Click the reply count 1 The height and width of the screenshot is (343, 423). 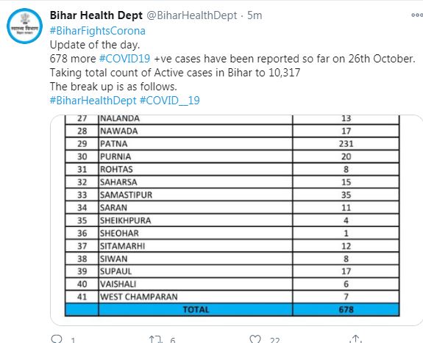point(73,340)
